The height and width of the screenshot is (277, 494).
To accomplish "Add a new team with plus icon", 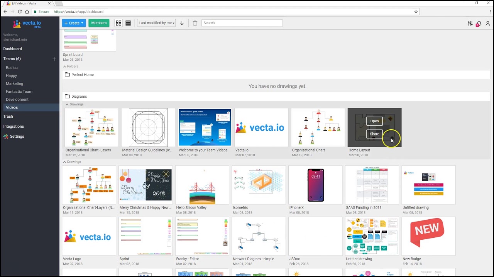I will click(54, 59).
